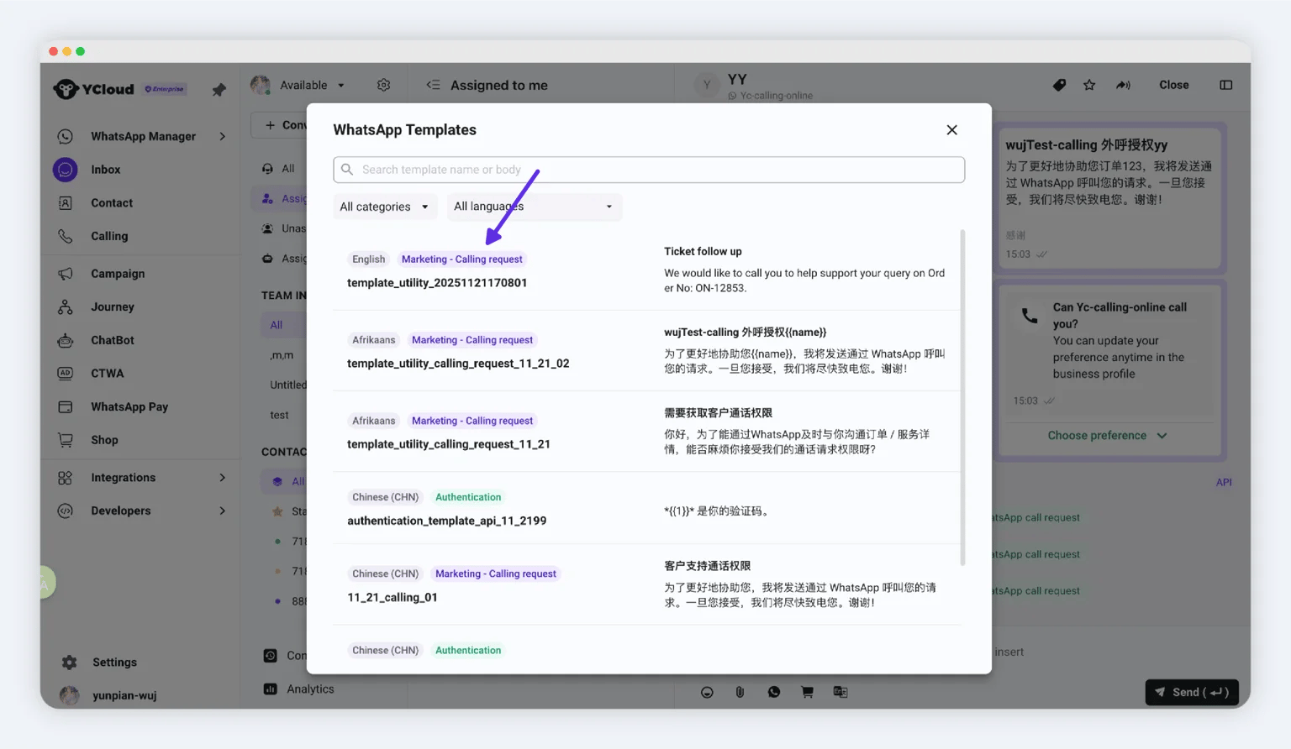Expand the Developers chevron

223,511
